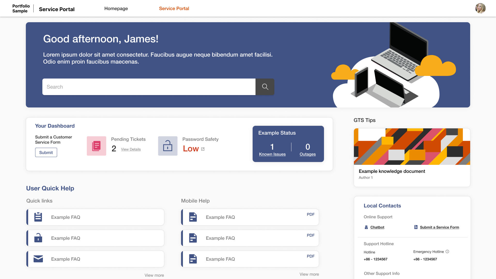Switch to the Homepage tab

[116, 9]
